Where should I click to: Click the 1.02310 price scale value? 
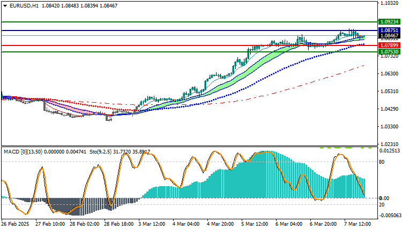(390, 144)
